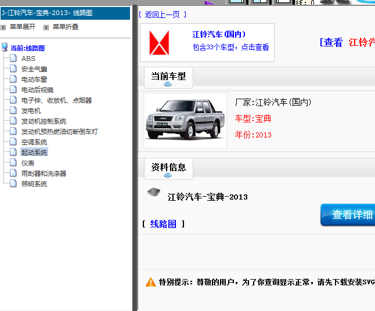Click document icon beside 发动机控制系统
Screen dimensions: 375x311
click(x=13, y=121)
